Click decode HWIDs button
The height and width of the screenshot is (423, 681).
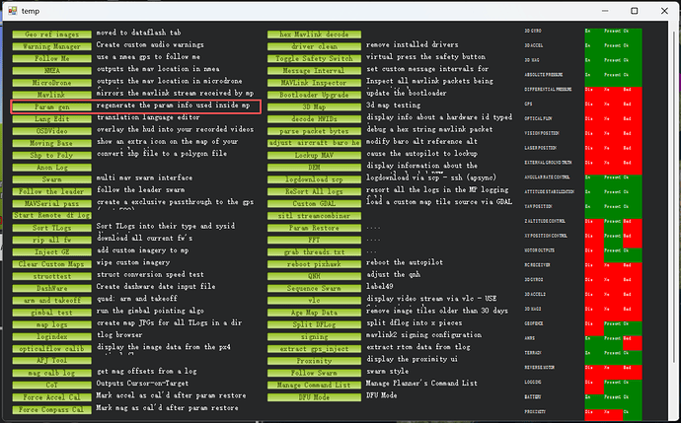(314, 119)
